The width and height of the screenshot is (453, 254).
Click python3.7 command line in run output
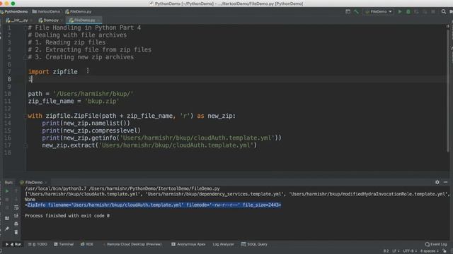[x=122, y=188]
